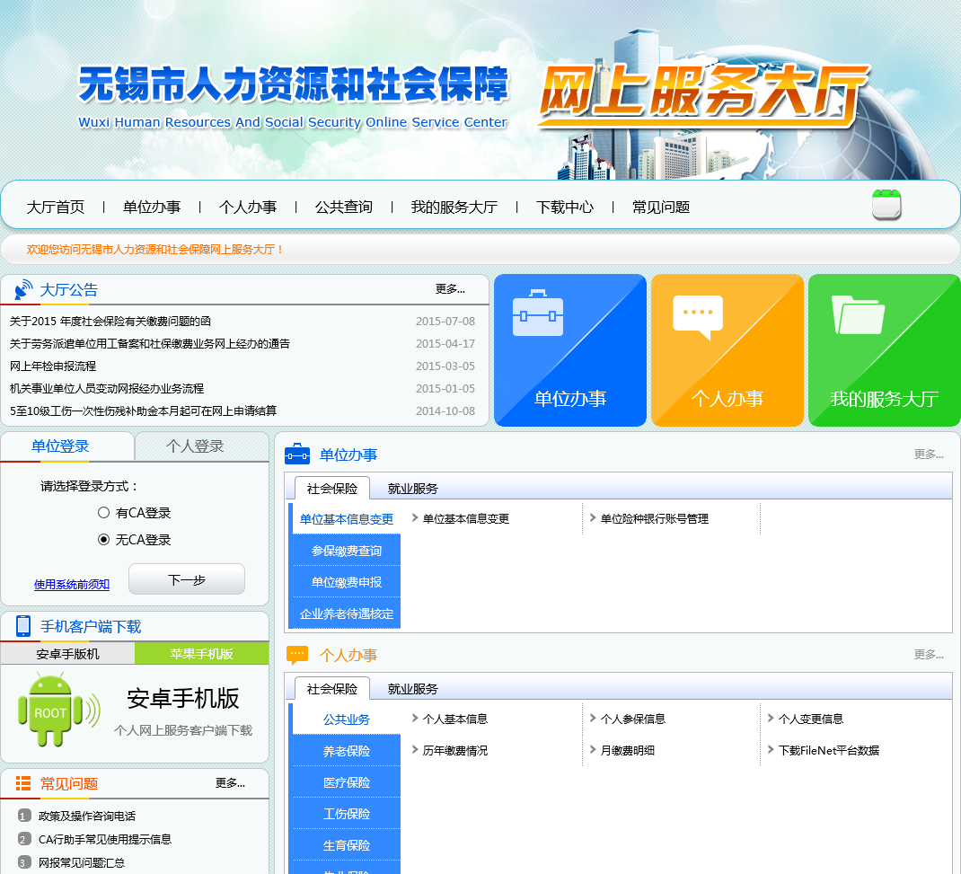
Task: Open notice 关于2015 年度社会保险有关缴费问题的函
Action: pyautogui.click(x=110, y=322)
